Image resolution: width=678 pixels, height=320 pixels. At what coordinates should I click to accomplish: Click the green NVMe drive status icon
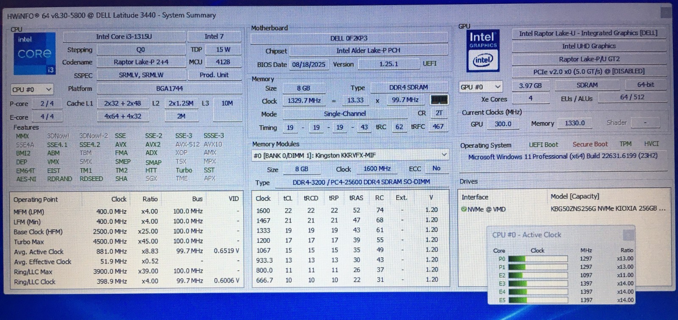pos(464,209)
